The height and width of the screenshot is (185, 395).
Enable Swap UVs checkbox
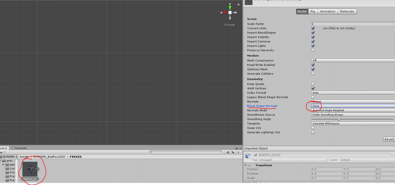[313, 128]
